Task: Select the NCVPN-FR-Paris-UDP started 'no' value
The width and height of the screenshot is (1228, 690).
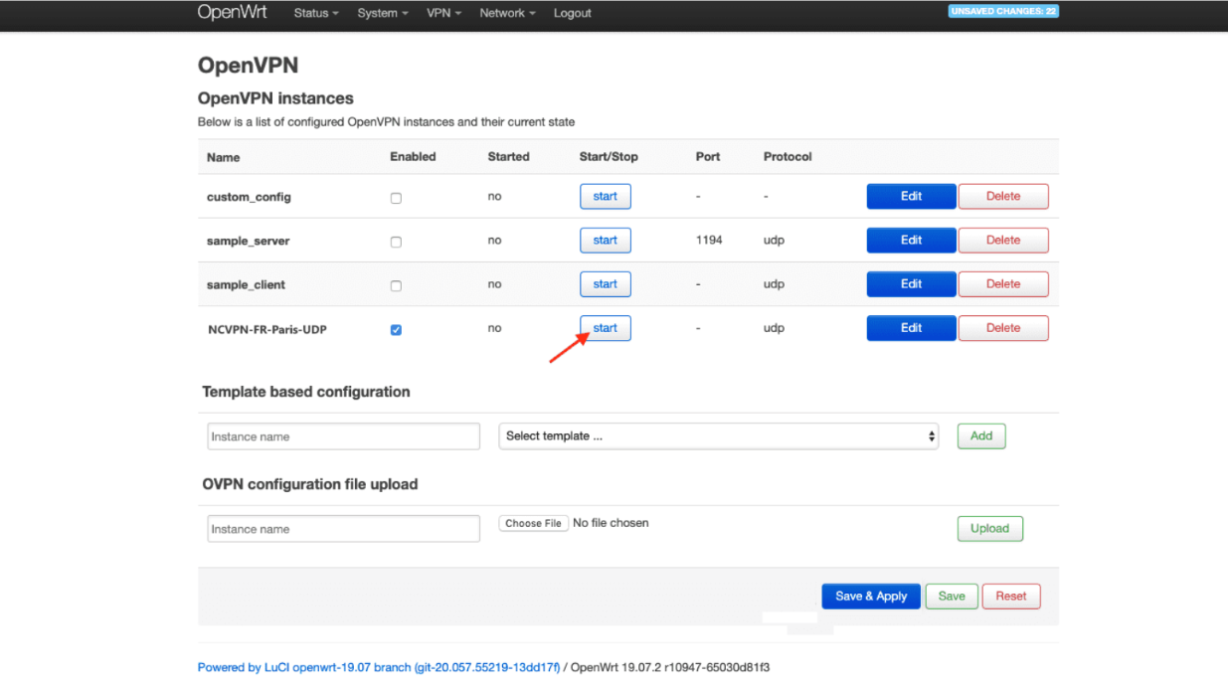Action: click(494, 328)
